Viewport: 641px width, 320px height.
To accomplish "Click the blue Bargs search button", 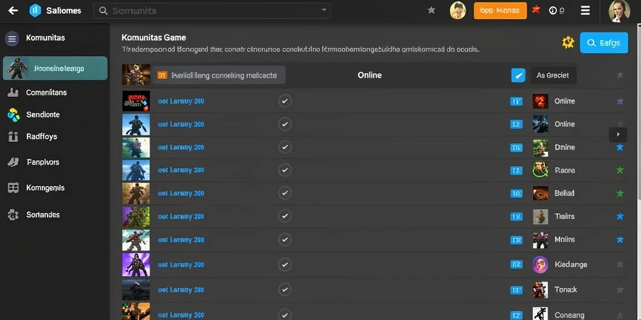I will (604, 43).
